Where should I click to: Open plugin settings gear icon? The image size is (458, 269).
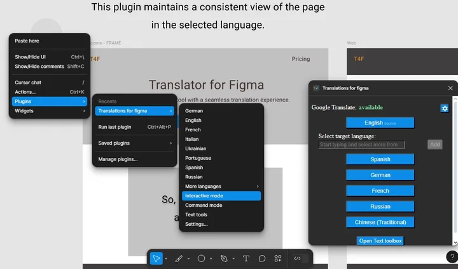point(444,108)
